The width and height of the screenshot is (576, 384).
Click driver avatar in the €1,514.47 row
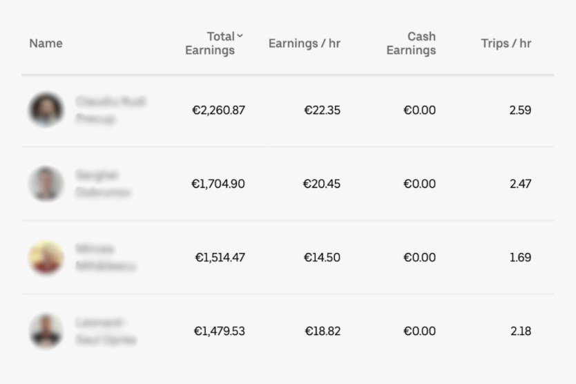[x=46, y=258]
